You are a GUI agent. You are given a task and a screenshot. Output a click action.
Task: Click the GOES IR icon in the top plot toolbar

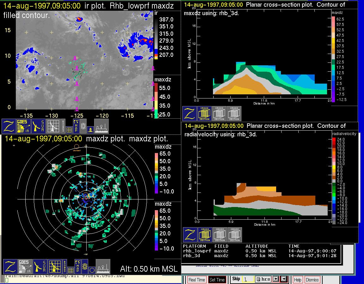tap(24, 126)
